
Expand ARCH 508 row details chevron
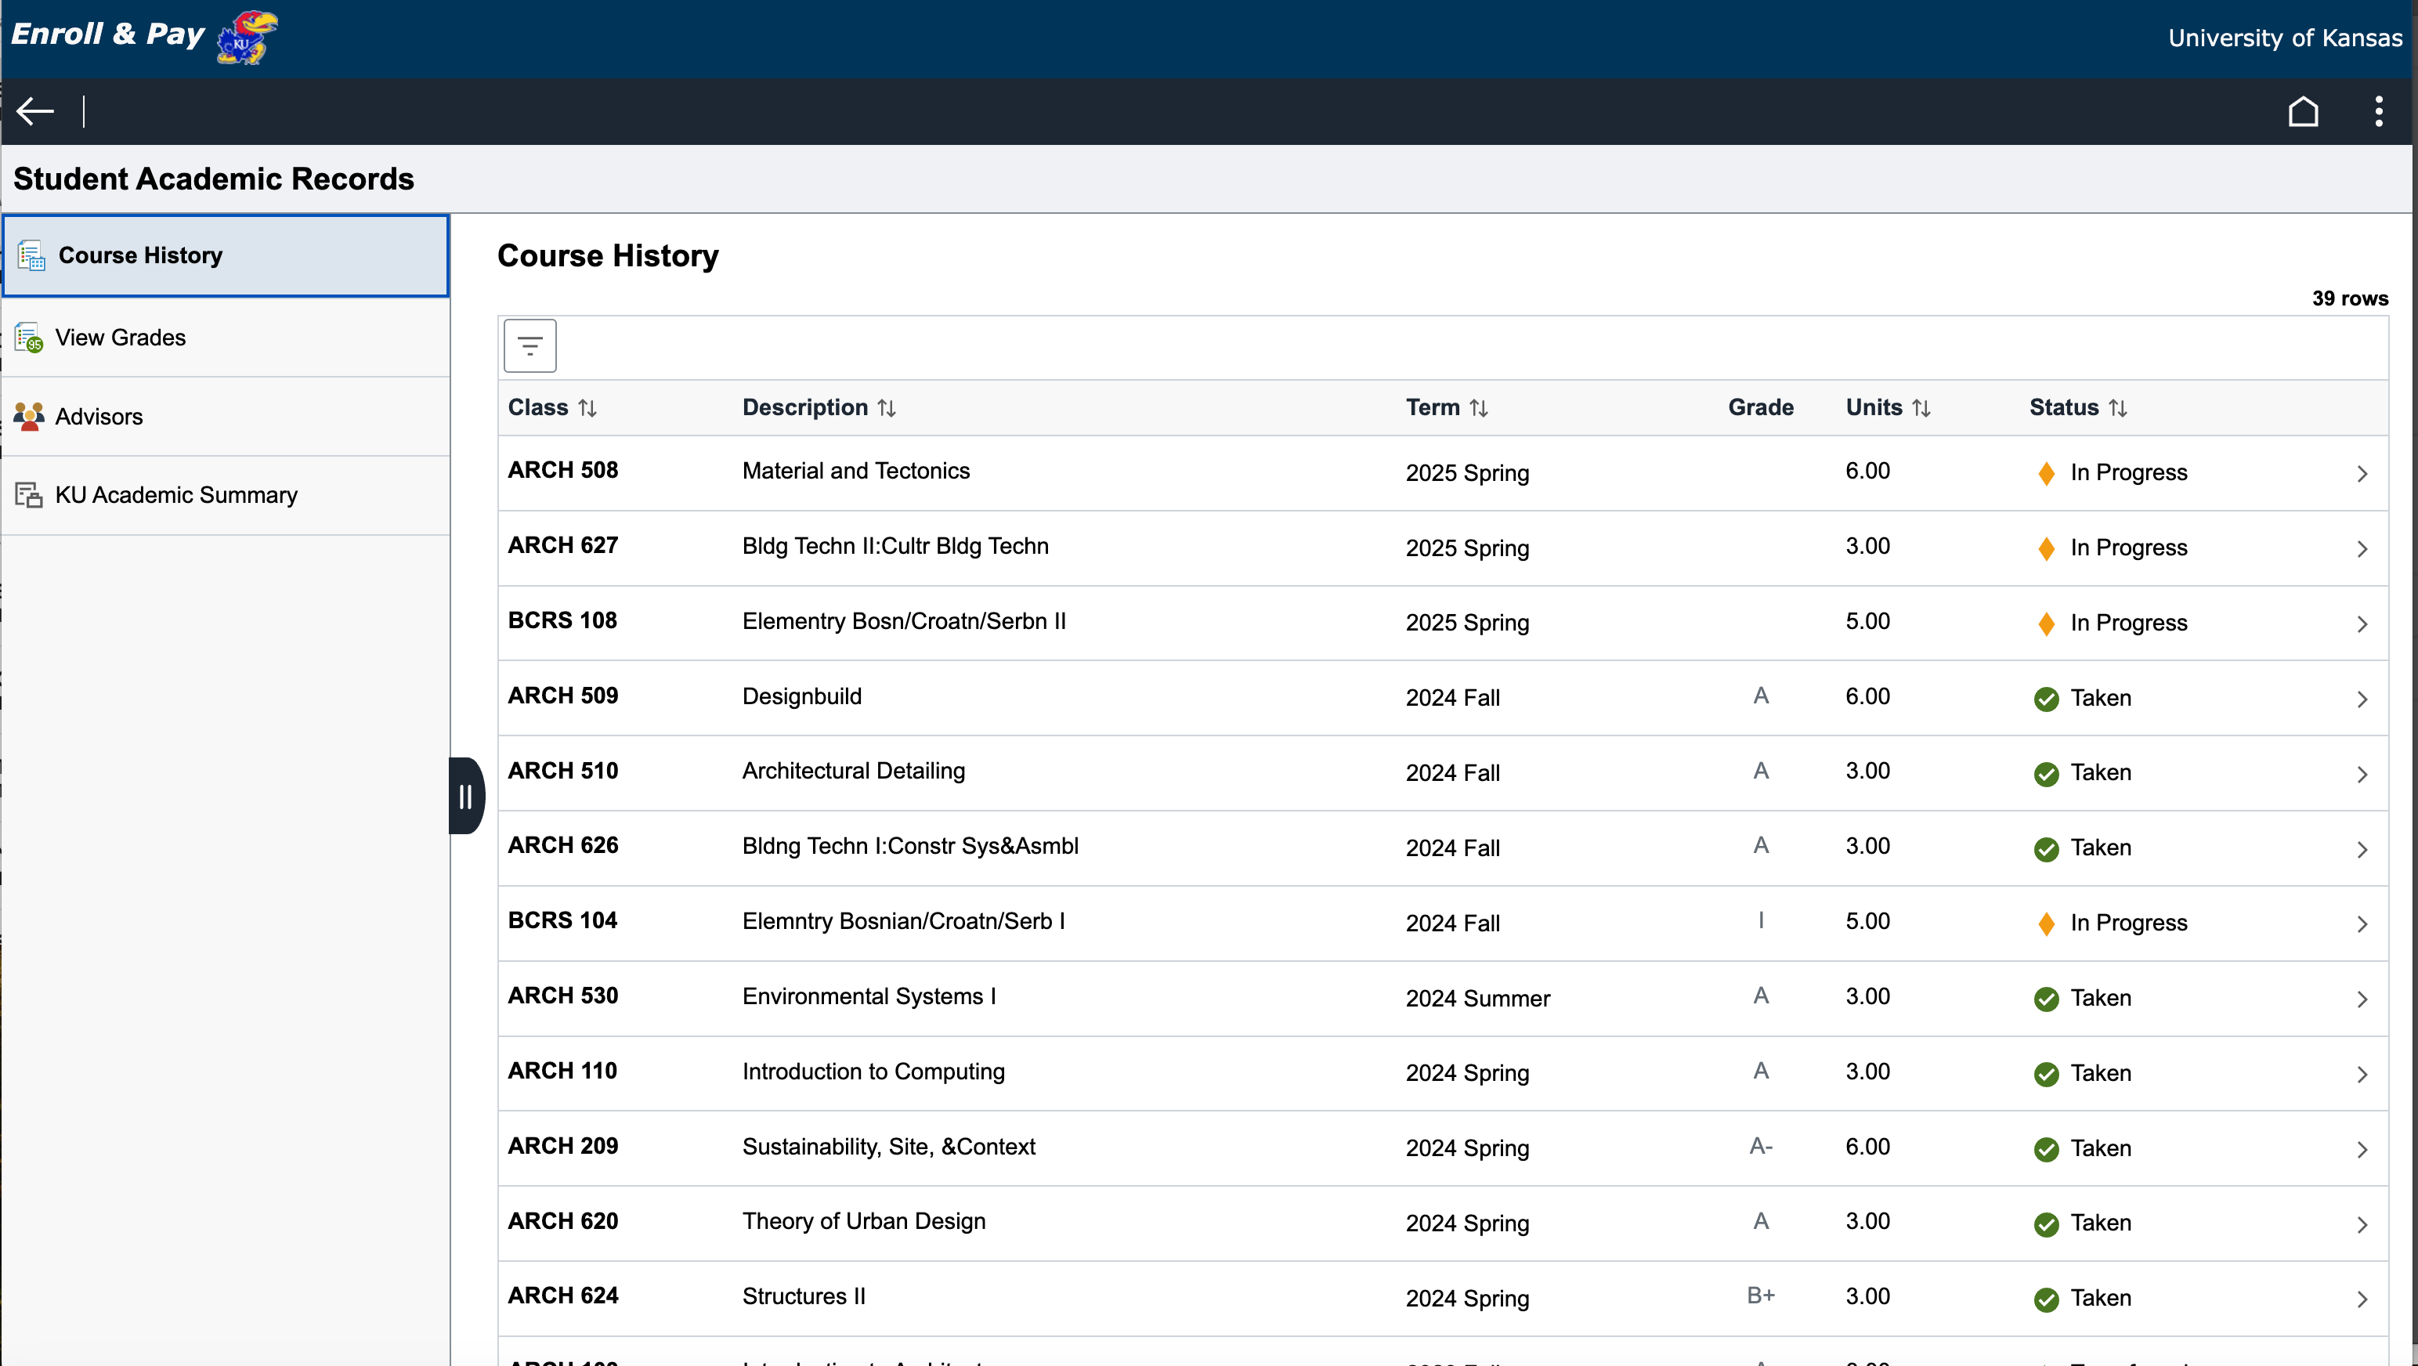2362,473
